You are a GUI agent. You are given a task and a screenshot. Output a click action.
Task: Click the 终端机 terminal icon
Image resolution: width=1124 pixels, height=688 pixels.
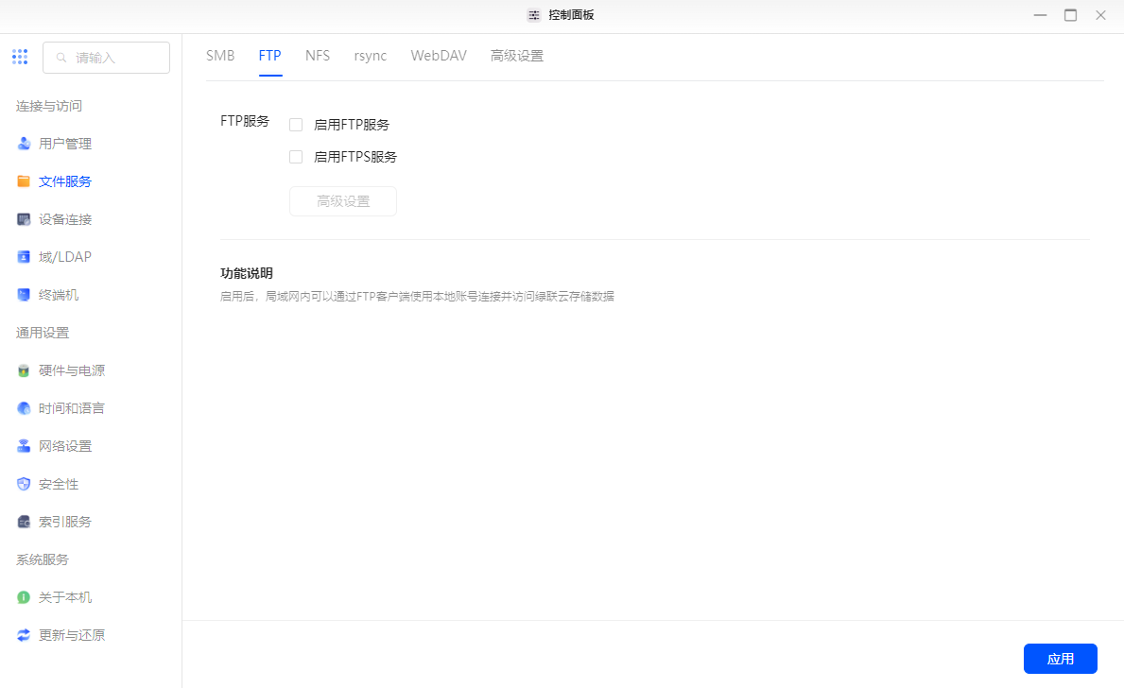24,295
